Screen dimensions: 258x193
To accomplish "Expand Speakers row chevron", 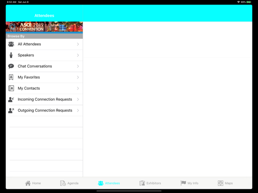I will [x=78, y=55].
